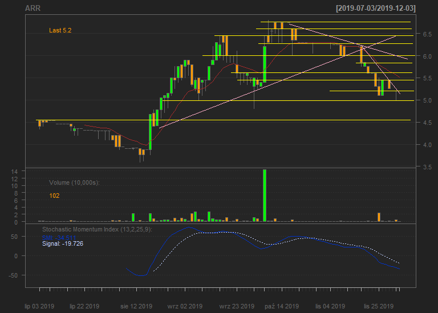Click the 10 volume axis label
The image size is (438, 313).
(14, 186)
